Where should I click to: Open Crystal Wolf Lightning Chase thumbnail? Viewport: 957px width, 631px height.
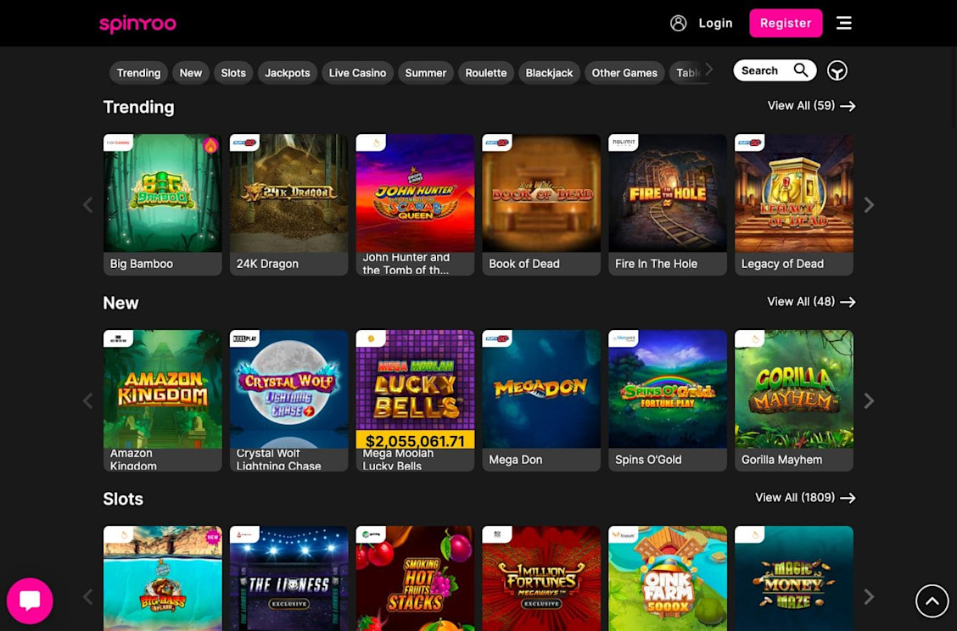(288, 388)
